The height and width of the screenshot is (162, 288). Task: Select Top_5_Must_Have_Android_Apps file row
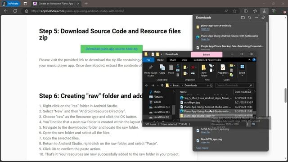tap(216, 98)
